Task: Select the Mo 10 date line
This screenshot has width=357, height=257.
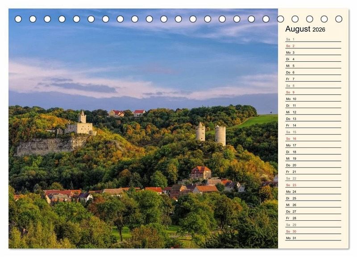Action: click(313, 99)
